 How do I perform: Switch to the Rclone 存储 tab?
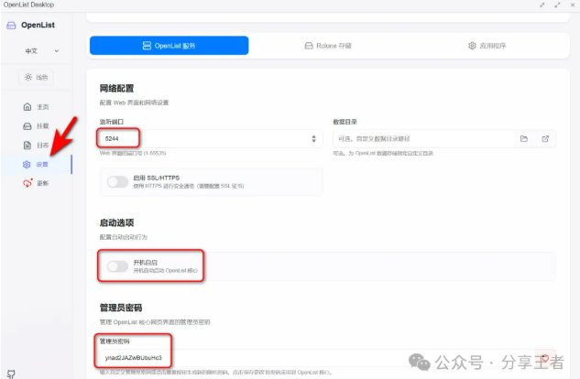click(327, 45)
